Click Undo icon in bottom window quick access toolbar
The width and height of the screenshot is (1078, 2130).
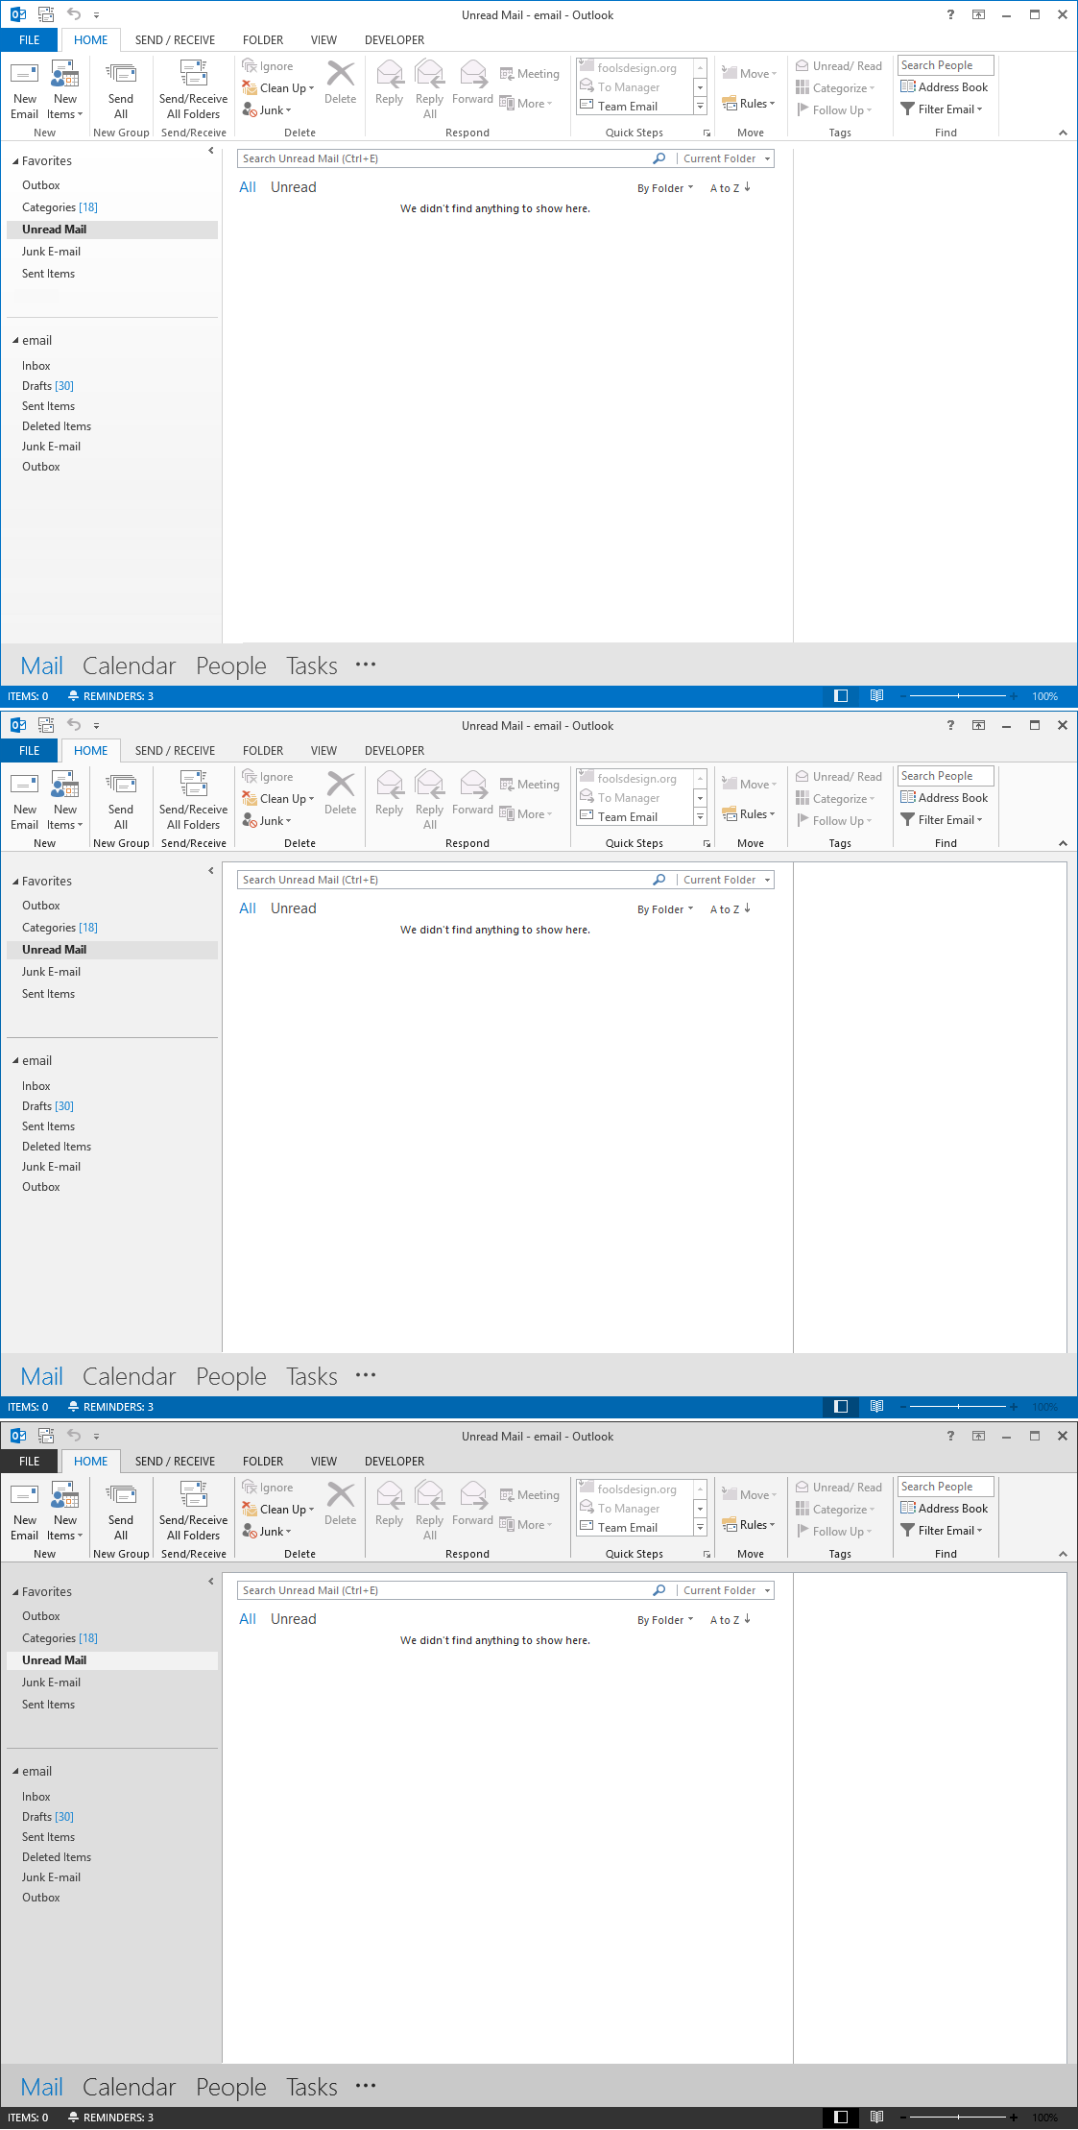pyautogui.click(x=74, y=1435)
